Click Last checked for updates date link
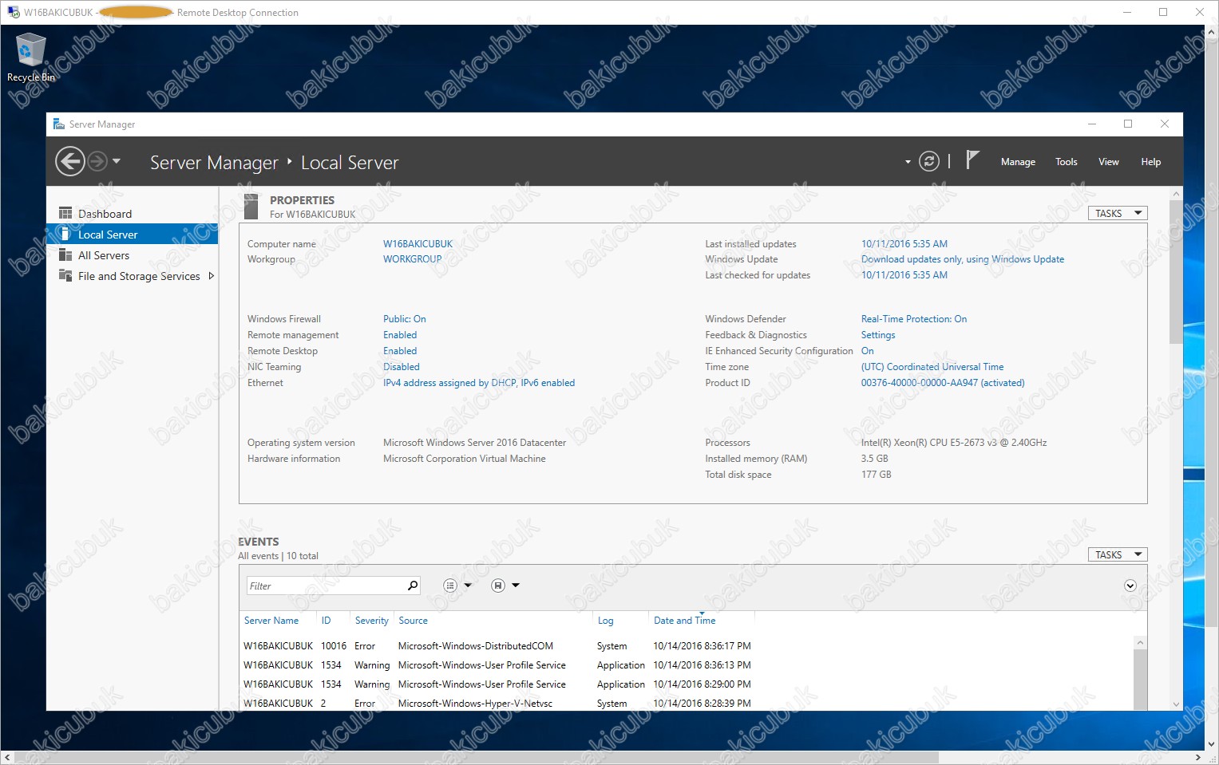The width and height of the screenshot is (1219, 765). point(904,275)
